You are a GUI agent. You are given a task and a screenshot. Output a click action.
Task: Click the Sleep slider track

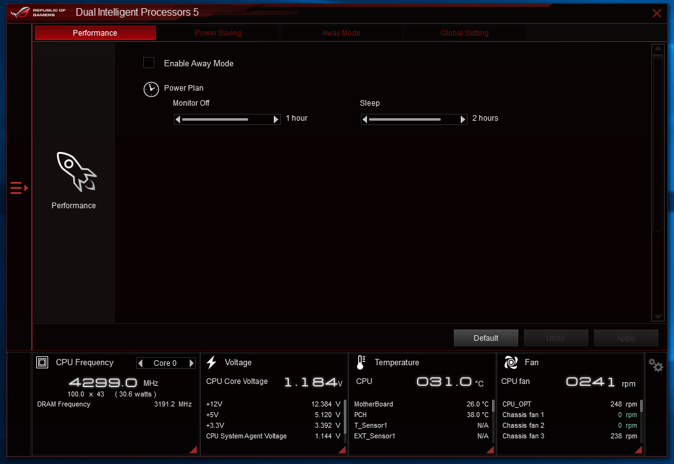click(414, 119)
